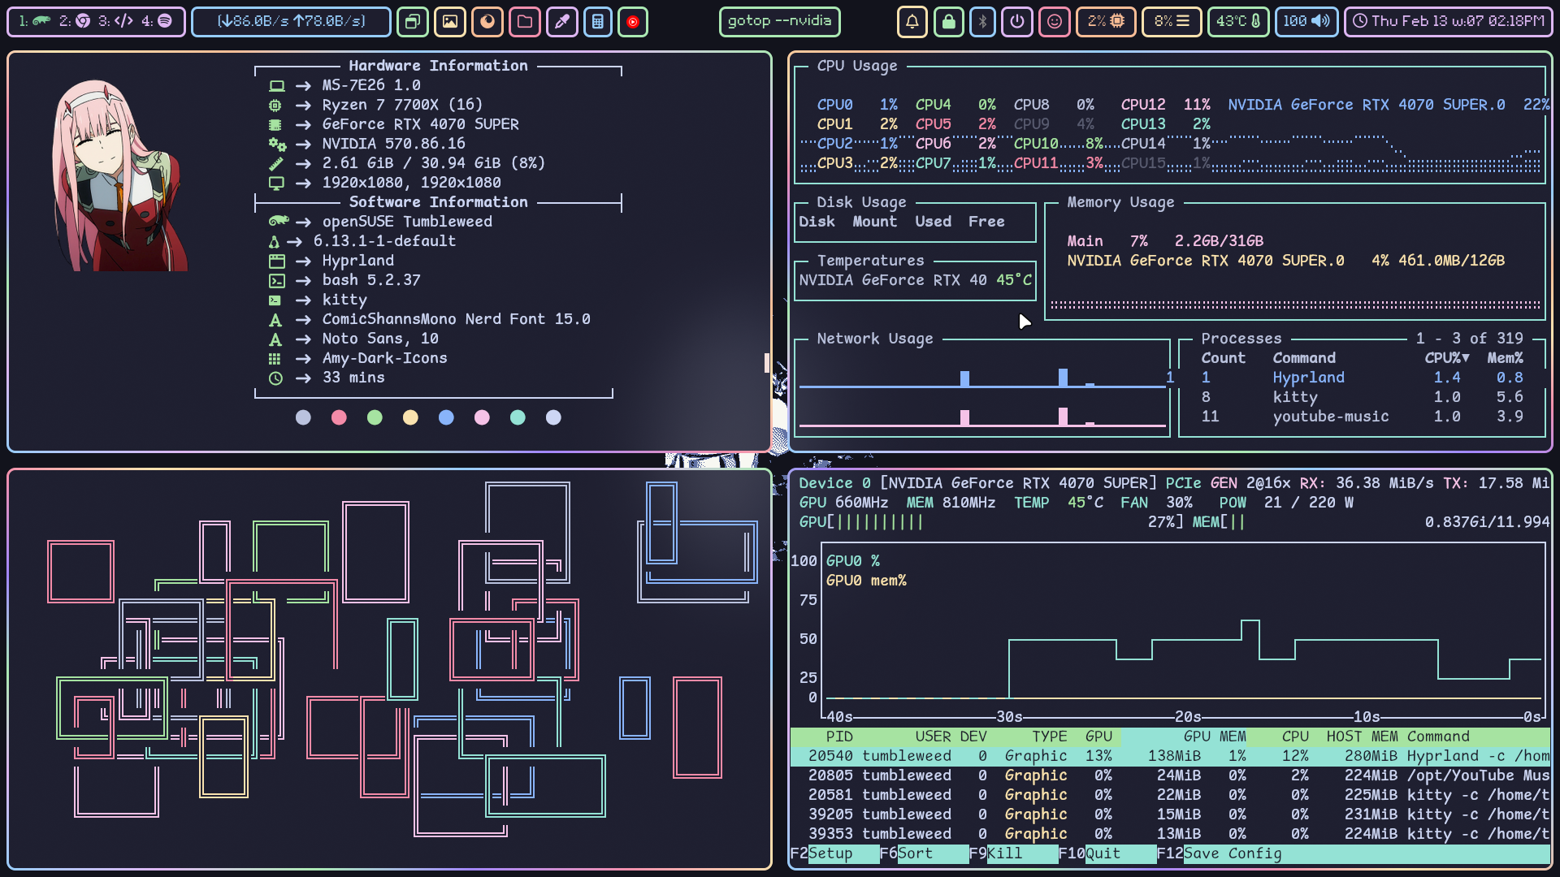1560x877 pixels.
Task: Click the 'GPU0 %' legend in nvtop chart
Action: tap(853, 561)
